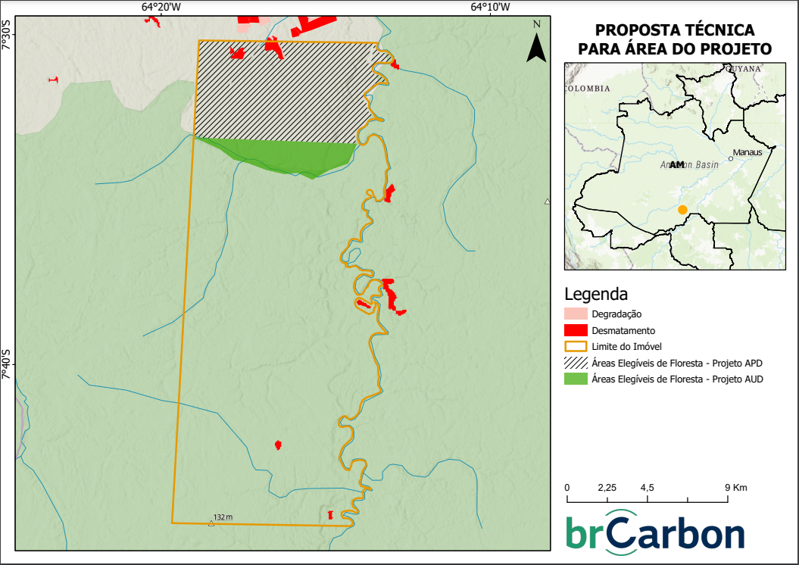Pick the green Projeto AUD legend swatch
The width and height of the screenshot is (799, 565).
click(576, 379)
